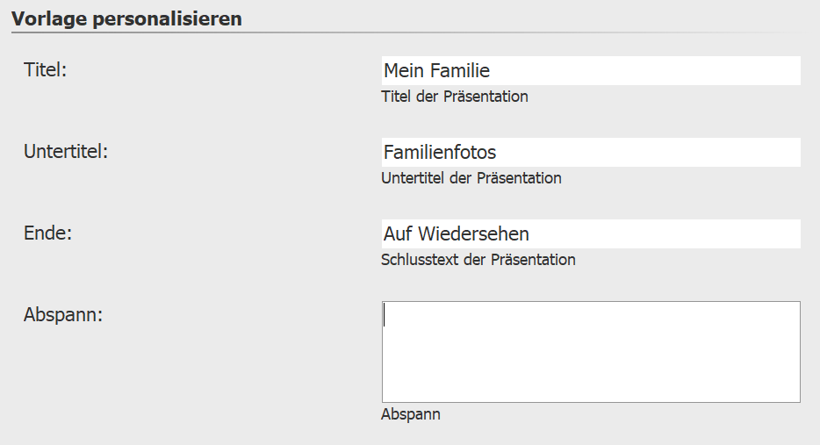Click the 'Ende:' field label
This screenshot has width=820, height=445.
[47, 233]
